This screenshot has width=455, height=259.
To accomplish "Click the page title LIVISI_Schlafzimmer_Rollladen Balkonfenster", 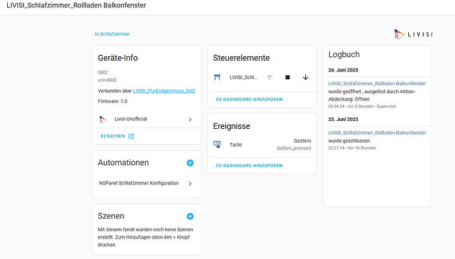I will 76,5.
